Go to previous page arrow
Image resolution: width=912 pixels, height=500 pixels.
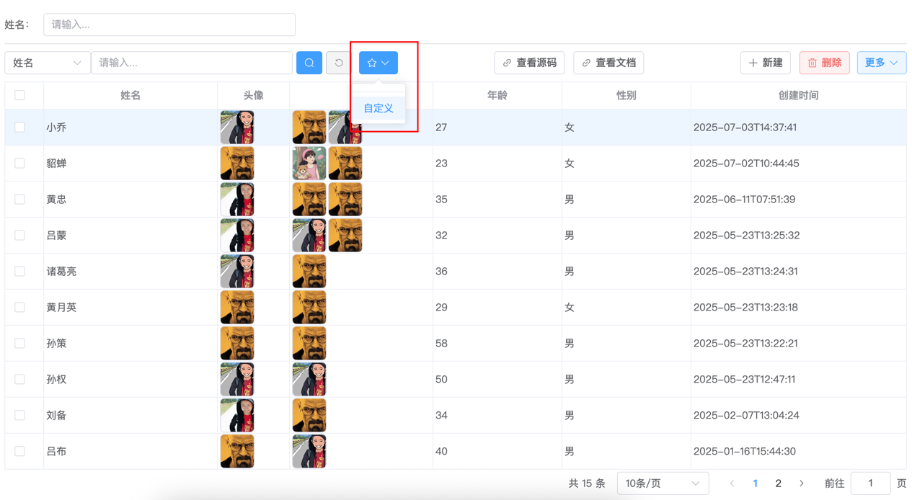[732, 483]
